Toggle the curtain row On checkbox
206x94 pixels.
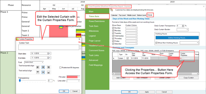[x=127, y=58]
